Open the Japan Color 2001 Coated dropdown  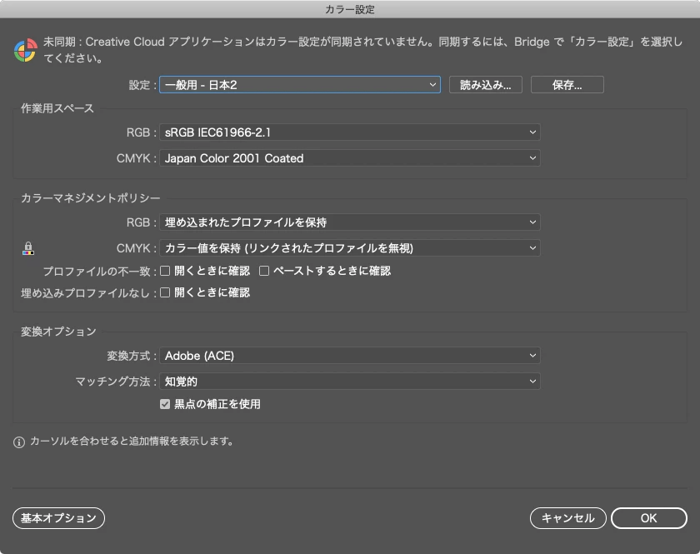[349, 158]
